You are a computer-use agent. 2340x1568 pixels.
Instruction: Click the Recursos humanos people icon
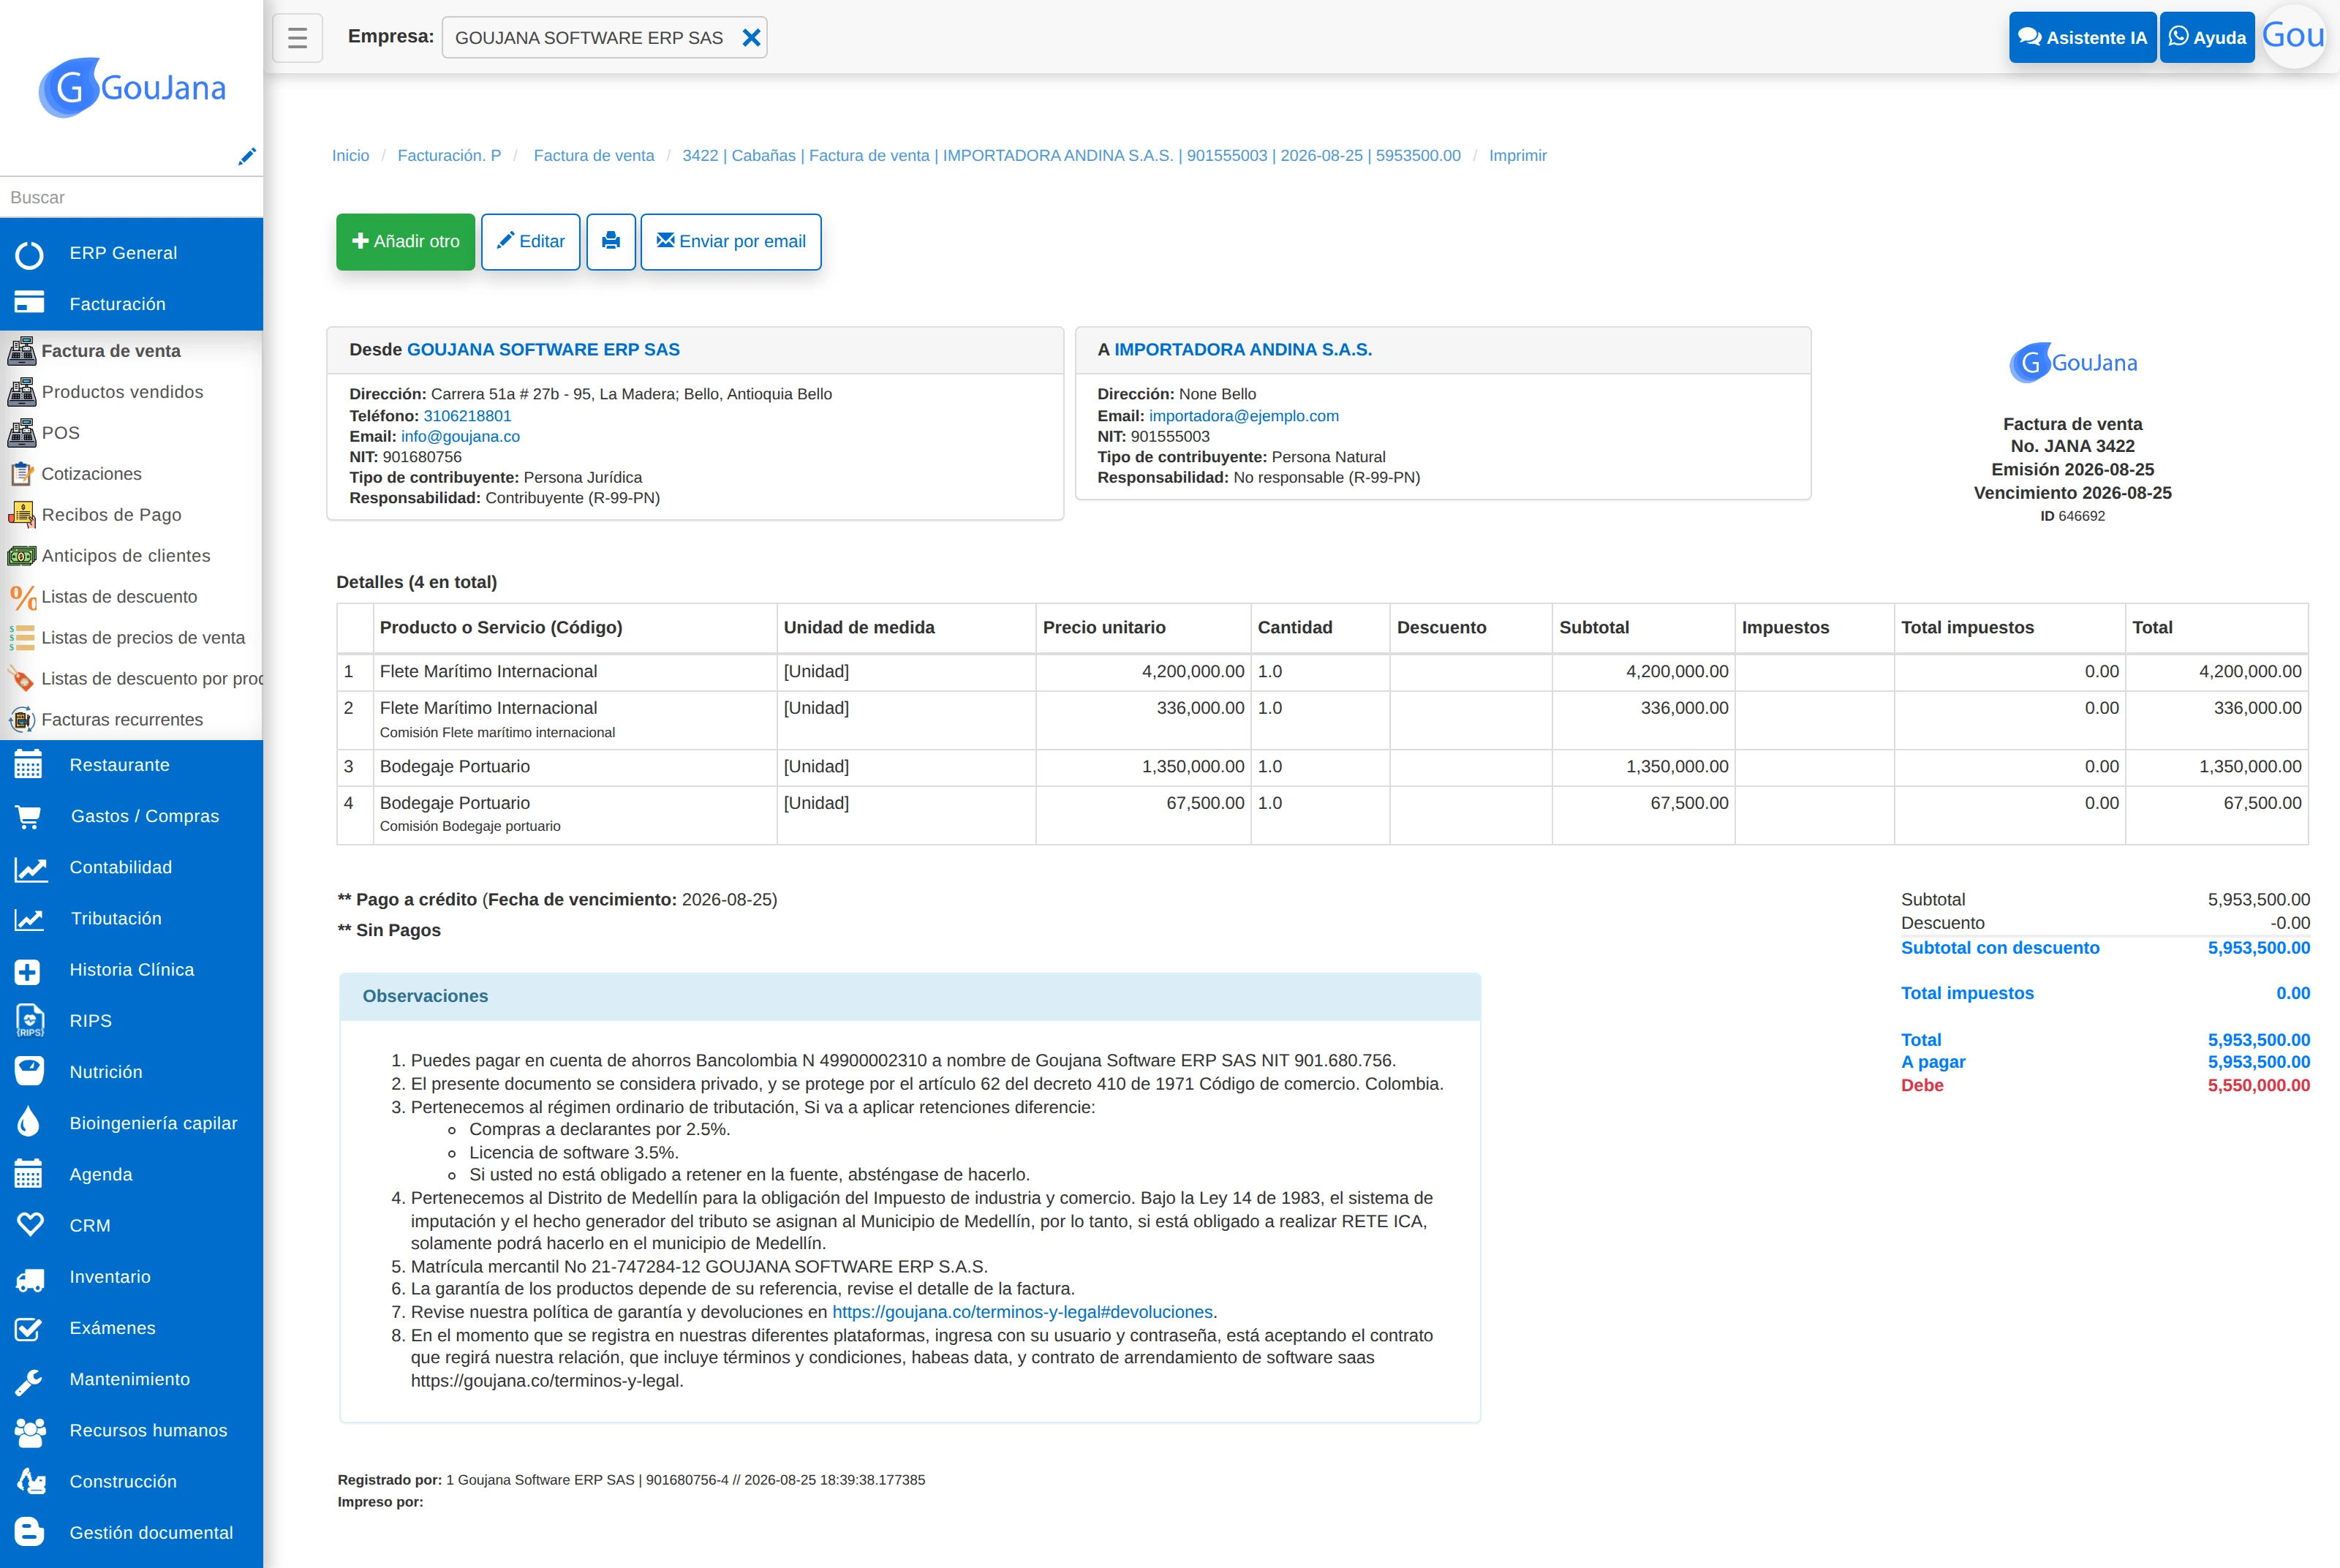(x=30, y=1431)
